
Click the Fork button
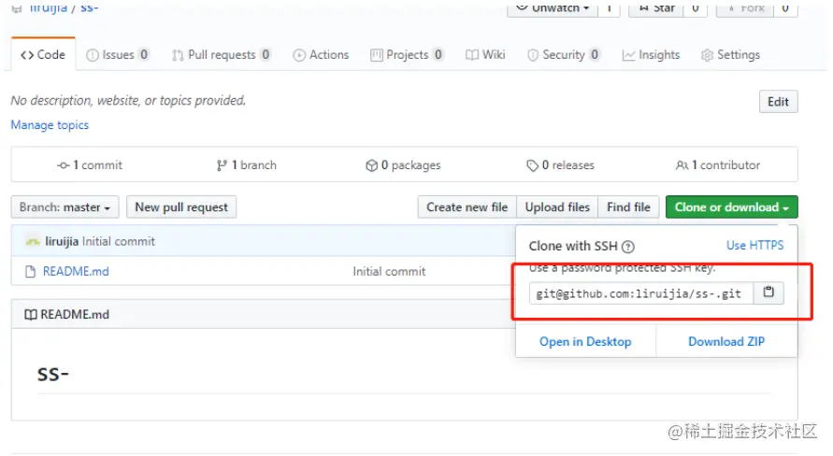coord(745,8)
